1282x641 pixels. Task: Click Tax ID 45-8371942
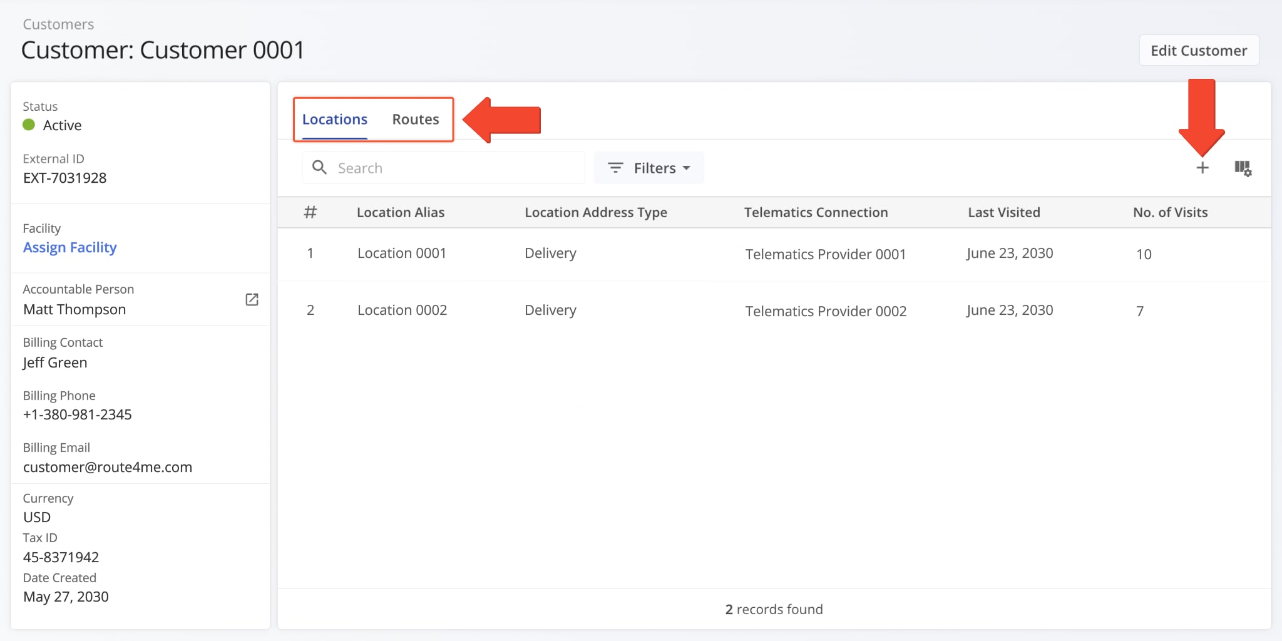[x=61, y=557]
